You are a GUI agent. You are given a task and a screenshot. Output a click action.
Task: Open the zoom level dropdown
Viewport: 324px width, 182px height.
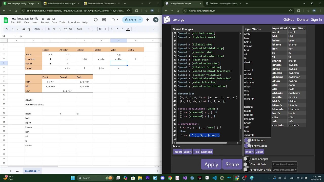coord(38,29)
